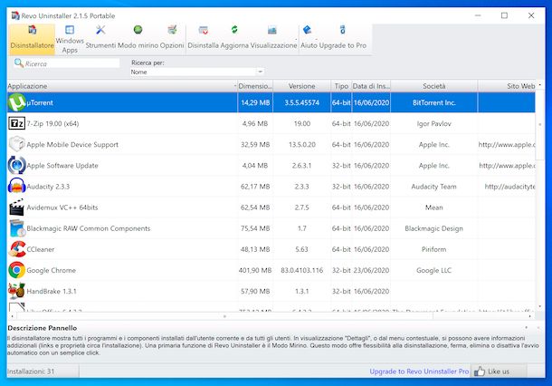Click the Apple Software Update icon

pos(16,165)
